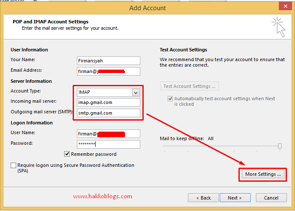This screenshot has width=295, height=211.
Task: Click the www.hakkoblogs.com watermark text
Action: coord(102,197)
